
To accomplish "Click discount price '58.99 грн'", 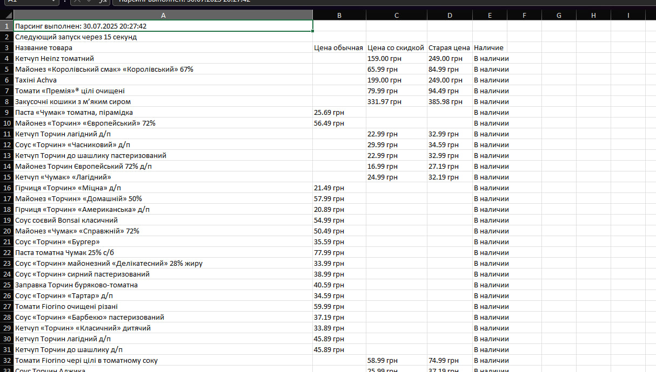I will click(396, 360).
